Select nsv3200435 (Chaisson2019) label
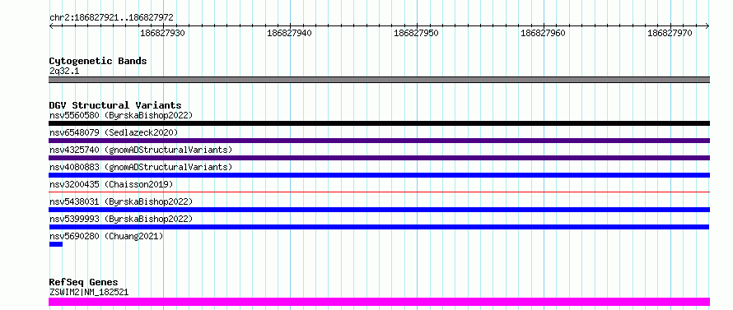The image size is (733, 310). click(x=111, y=184)
